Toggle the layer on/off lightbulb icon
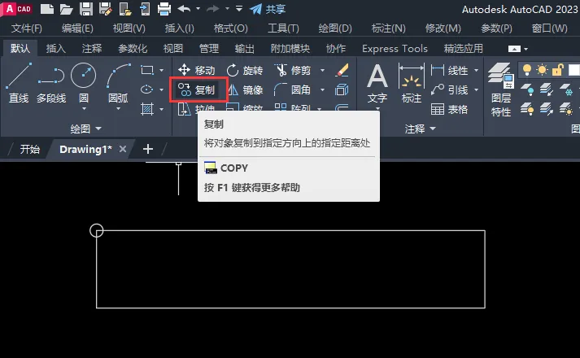This screenshot has height=358, width=580. pos(527,69)
